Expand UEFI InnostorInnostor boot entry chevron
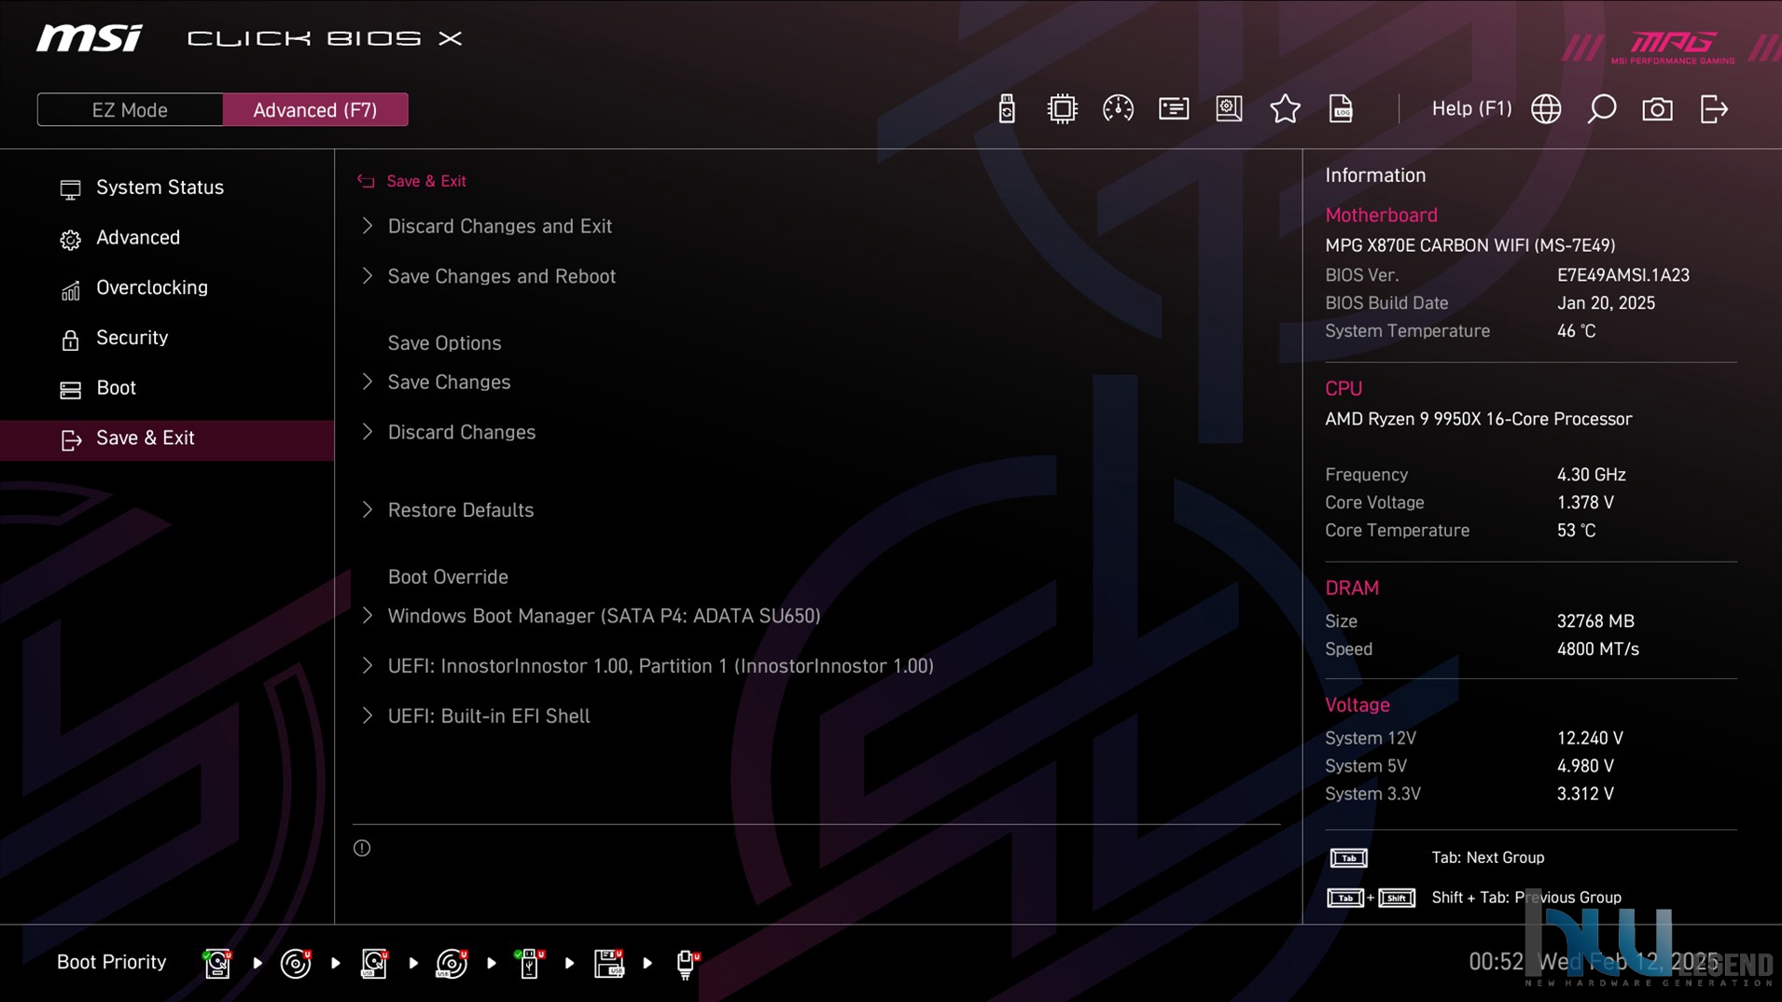This screenshot has width=1782, height=1002. click(x=367, y=665)
